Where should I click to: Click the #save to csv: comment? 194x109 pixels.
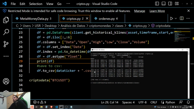[49, 66]
